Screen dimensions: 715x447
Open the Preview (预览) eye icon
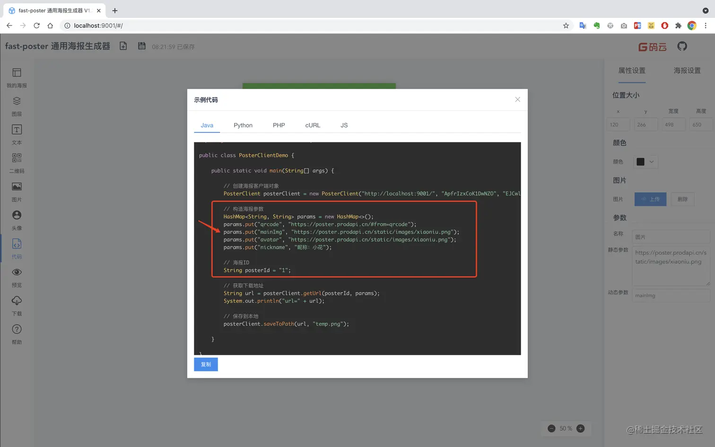[17, 272]
